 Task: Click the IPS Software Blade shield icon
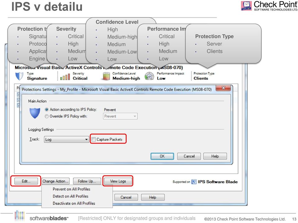194,182
